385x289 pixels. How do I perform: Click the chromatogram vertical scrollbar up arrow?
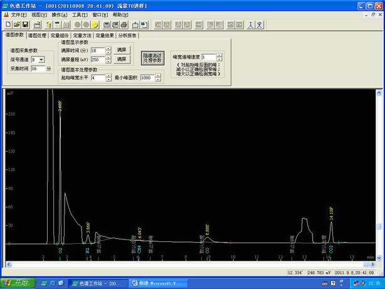[x=379, y=93]
